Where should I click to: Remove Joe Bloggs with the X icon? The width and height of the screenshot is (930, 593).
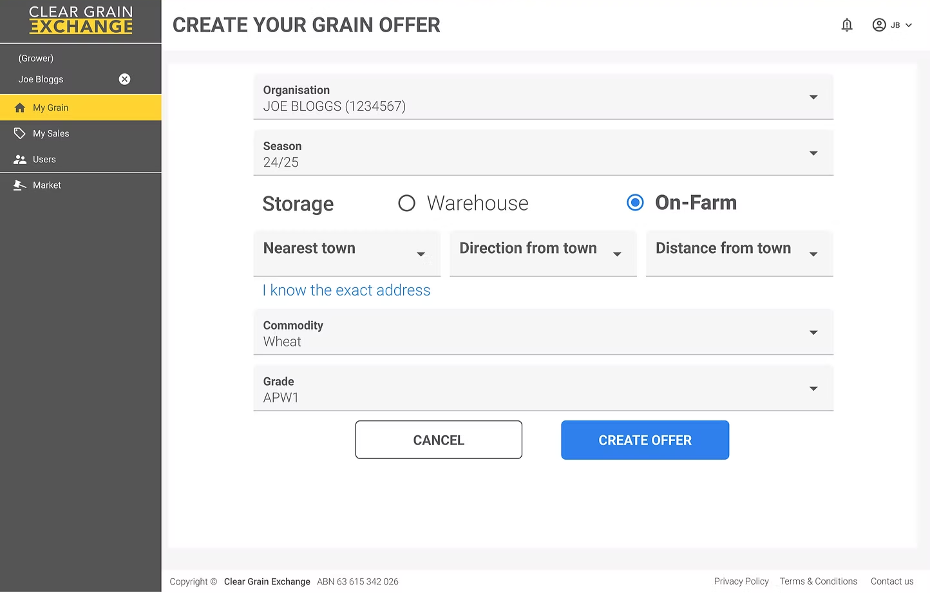point(125,79)
